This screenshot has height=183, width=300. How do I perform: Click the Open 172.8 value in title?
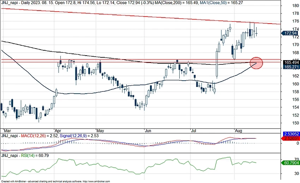[67, 3]
